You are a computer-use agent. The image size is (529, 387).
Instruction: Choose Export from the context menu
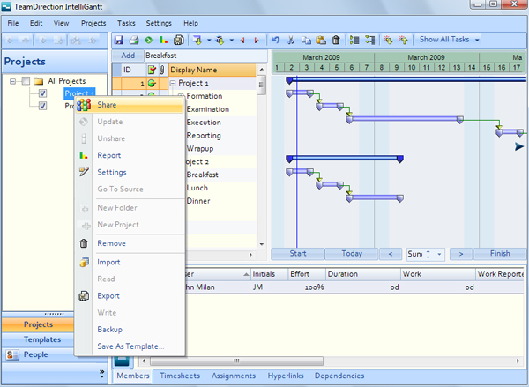tap(108, 296)
